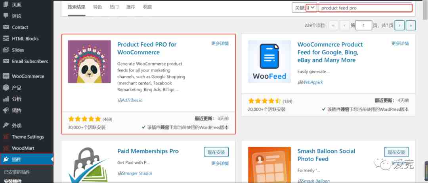Click the 产品 products box icon
This screenshot has width=428, height=183.
6,88
